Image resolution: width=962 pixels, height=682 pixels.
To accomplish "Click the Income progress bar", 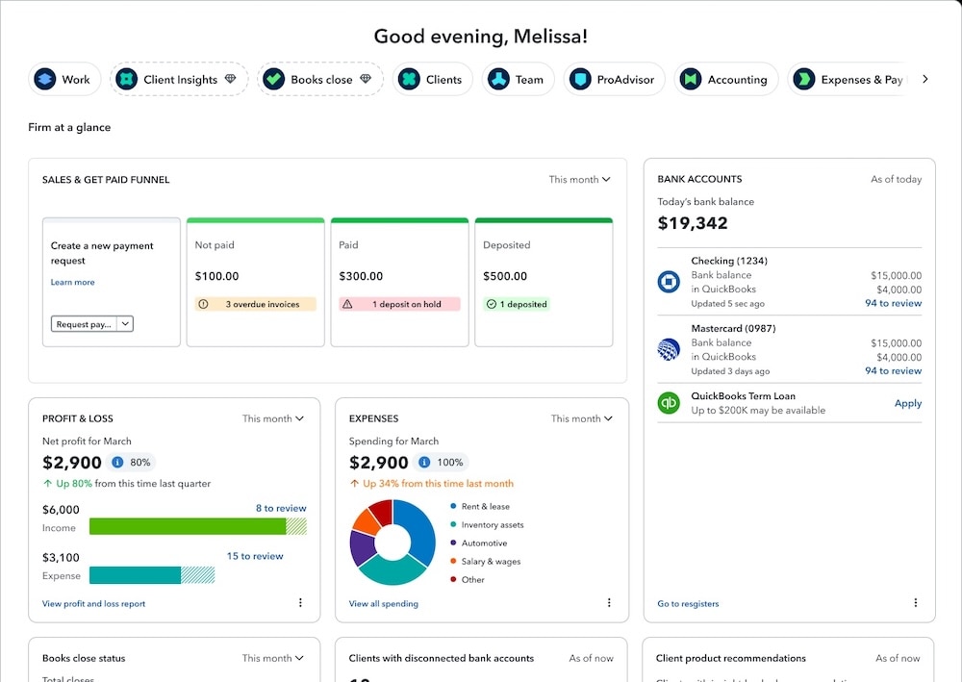I will (x=197, y=526).
